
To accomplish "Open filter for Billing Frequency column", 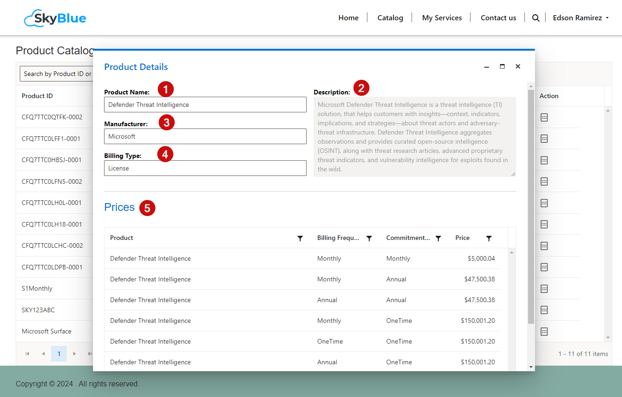I will [369, 238].
